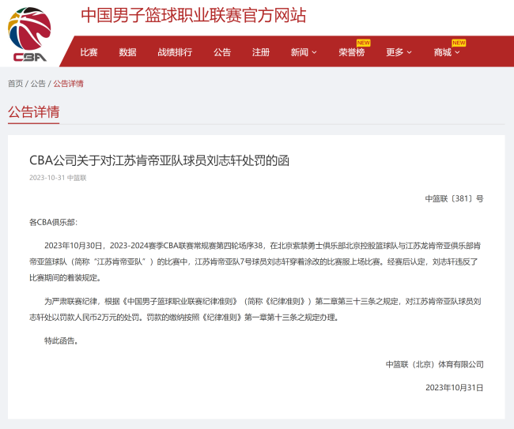Open the 荣誉榜 page

pos(351,52)
